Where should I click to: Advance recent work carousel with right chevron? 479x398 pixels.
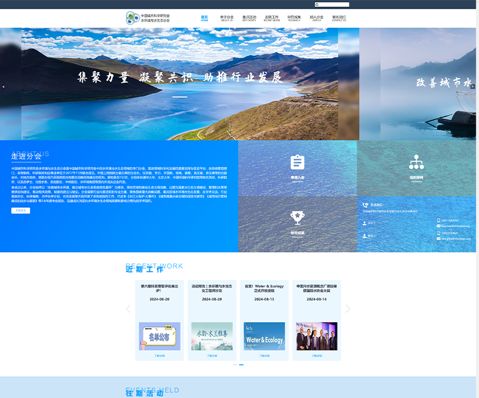(347, 309)
